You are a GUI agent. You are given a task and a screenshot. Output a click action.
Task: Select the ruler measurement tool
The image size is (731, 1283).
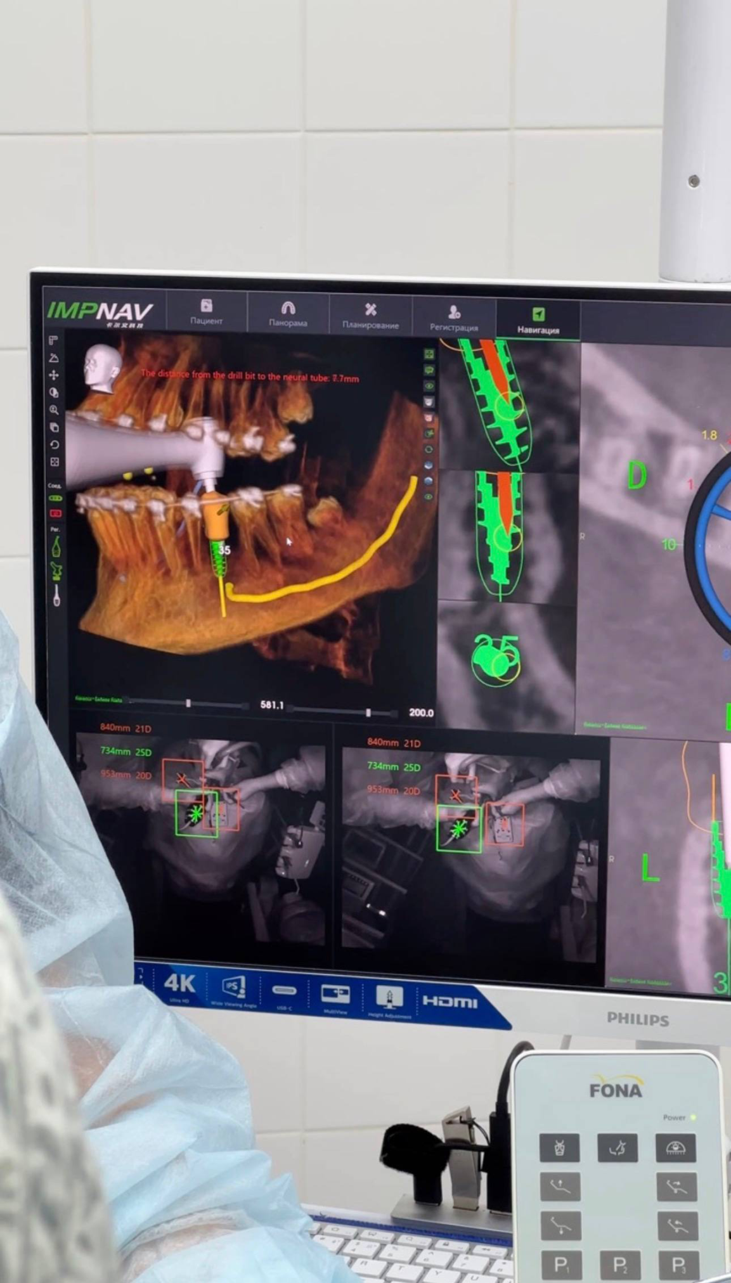(x=54, y=341)
